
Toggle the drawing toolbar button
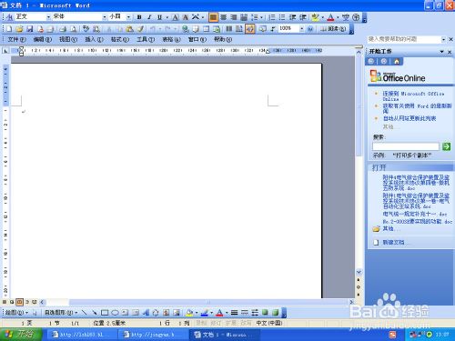point(250,29)
